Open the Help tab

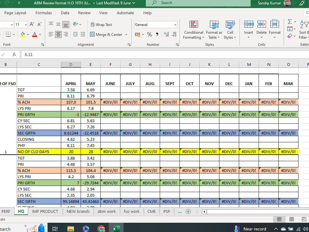[147, 13]
